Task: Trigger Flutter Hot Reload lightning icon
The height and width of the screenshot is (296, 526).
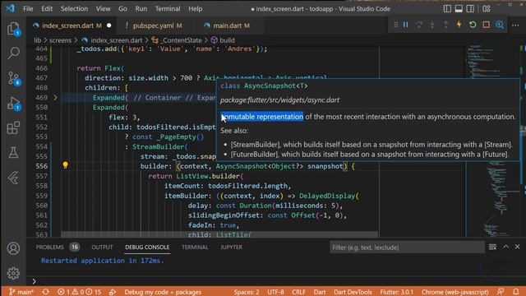Action: (x=459, y=25)
